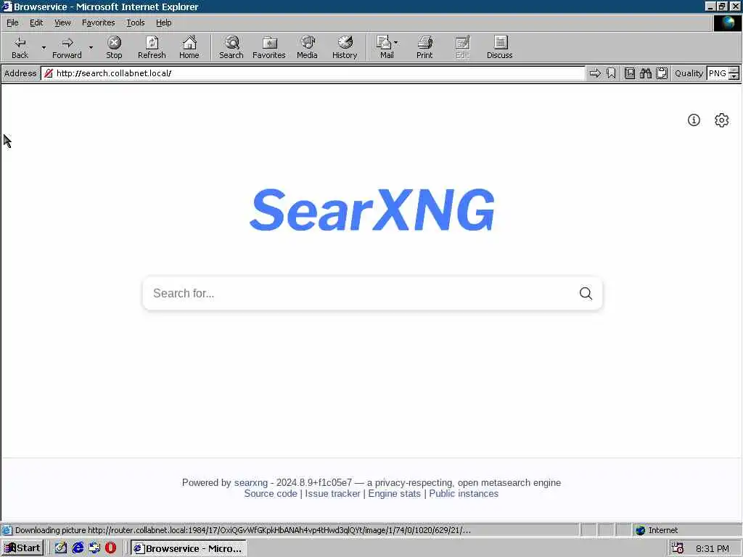Decrease Quality with the down spinner arrow

(x=734, y=77)
